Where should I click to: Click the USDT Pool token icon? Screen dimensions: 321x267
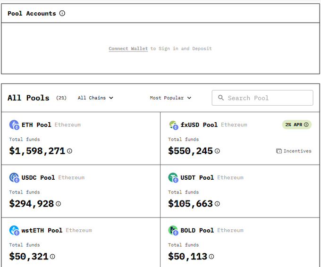coord(173,178)
